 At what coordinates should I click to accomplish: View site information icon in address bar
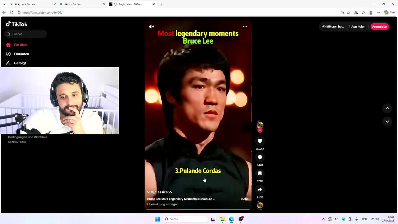[x=19, y=12]
